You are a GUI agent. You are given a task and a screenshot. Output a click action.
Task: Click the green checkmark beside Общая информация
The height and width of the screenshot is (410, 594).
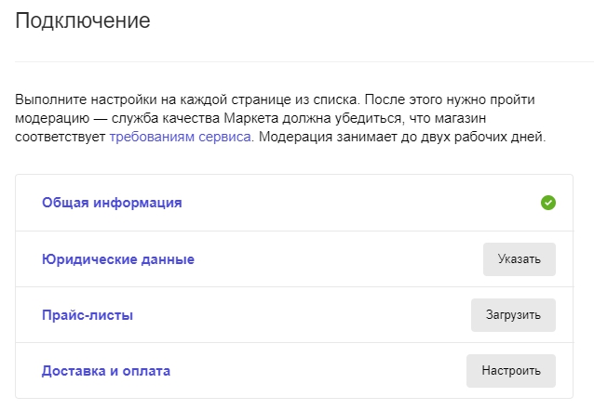pos(547,203)
